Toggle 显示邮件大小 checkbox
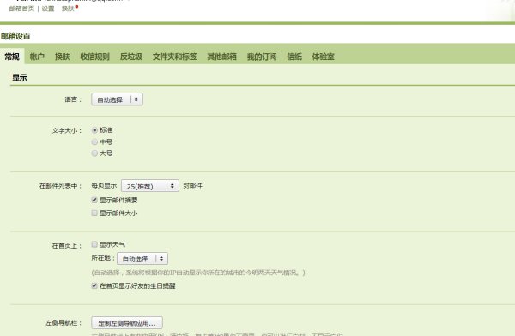This screenshot has width=515, height=336. [x=94, y=213]
